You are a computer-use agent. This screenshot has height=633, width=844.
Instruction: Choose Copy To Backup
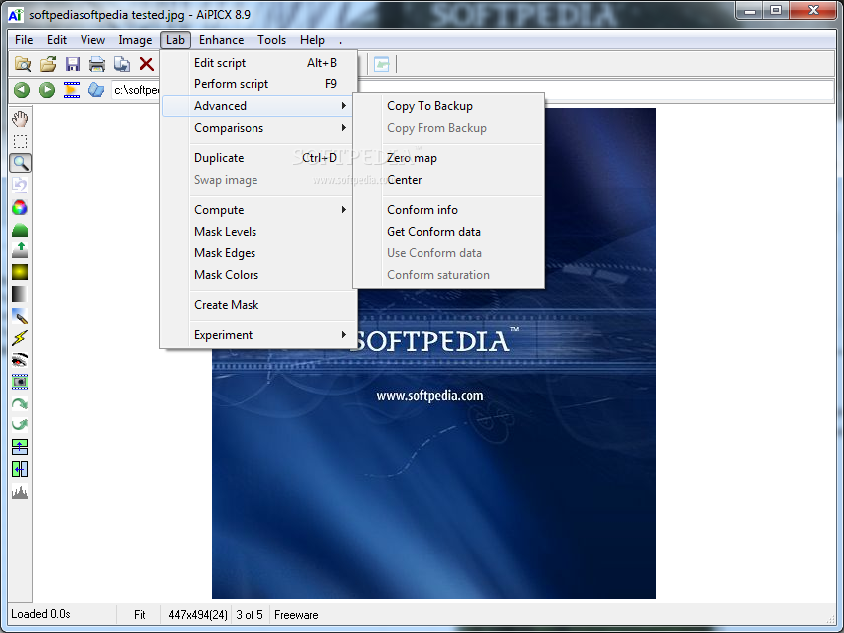pos(447,106)
